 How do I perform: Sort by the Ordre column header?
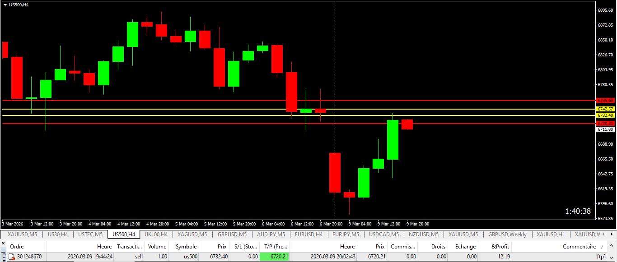click(27, 247)
